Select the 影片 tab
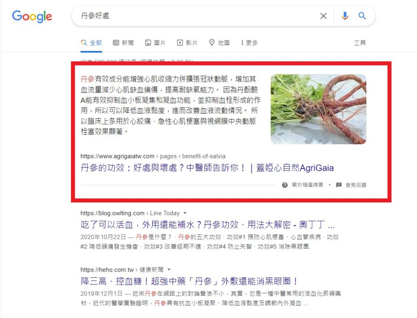This screenshot has height=318, width=417. (187, 43)
